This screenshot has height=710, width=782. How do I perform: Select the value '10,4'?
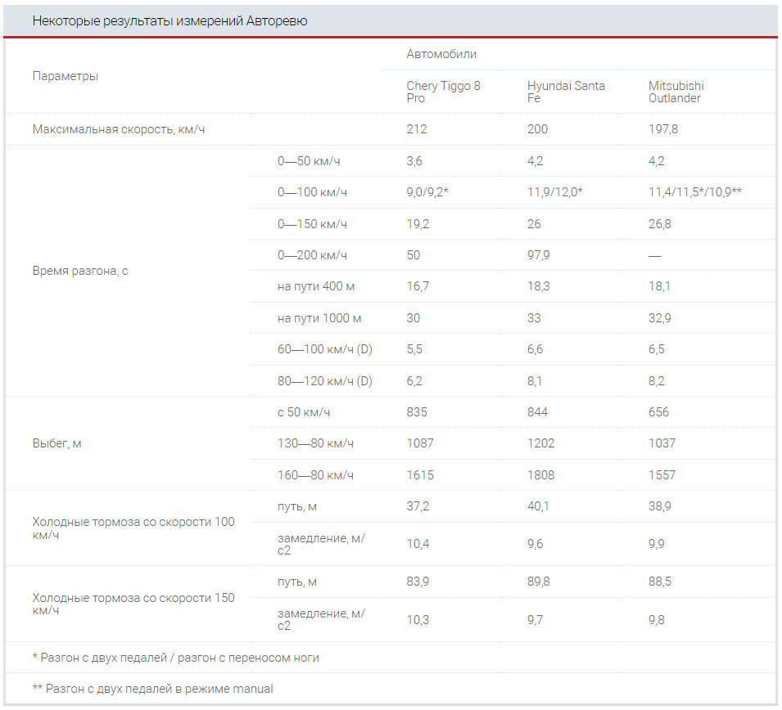[418, 544]
